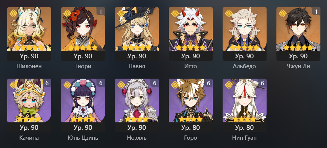Click the Альбедо name label
The height and width of the screenshot is (148, 327).
point(244,66)
